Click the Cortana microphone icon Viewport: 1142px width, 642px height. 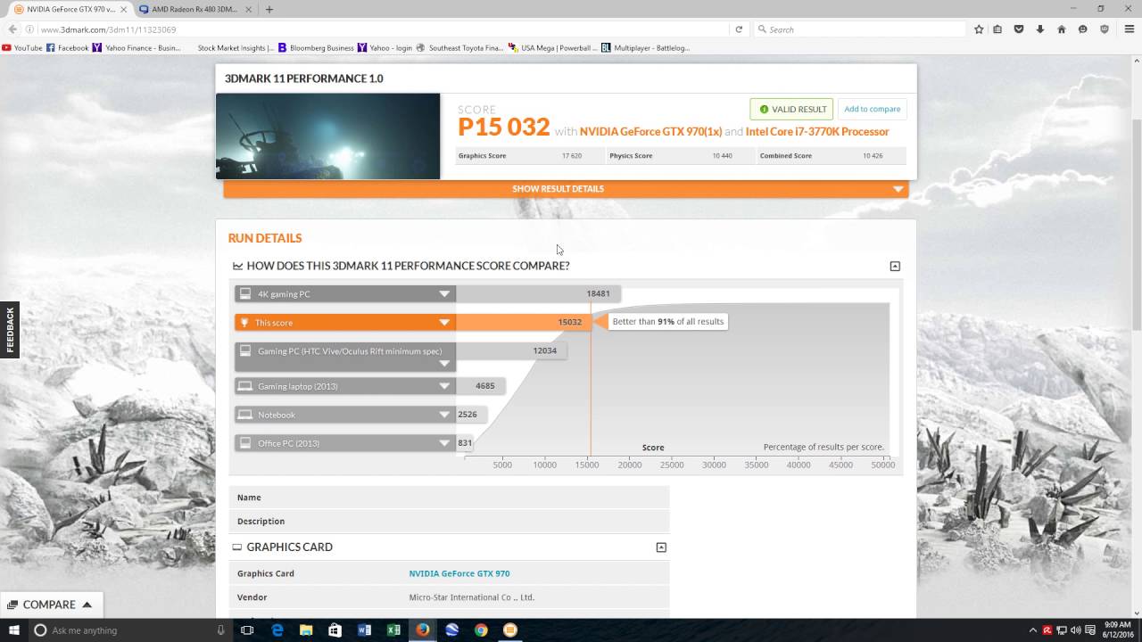(x=221, y=630)
